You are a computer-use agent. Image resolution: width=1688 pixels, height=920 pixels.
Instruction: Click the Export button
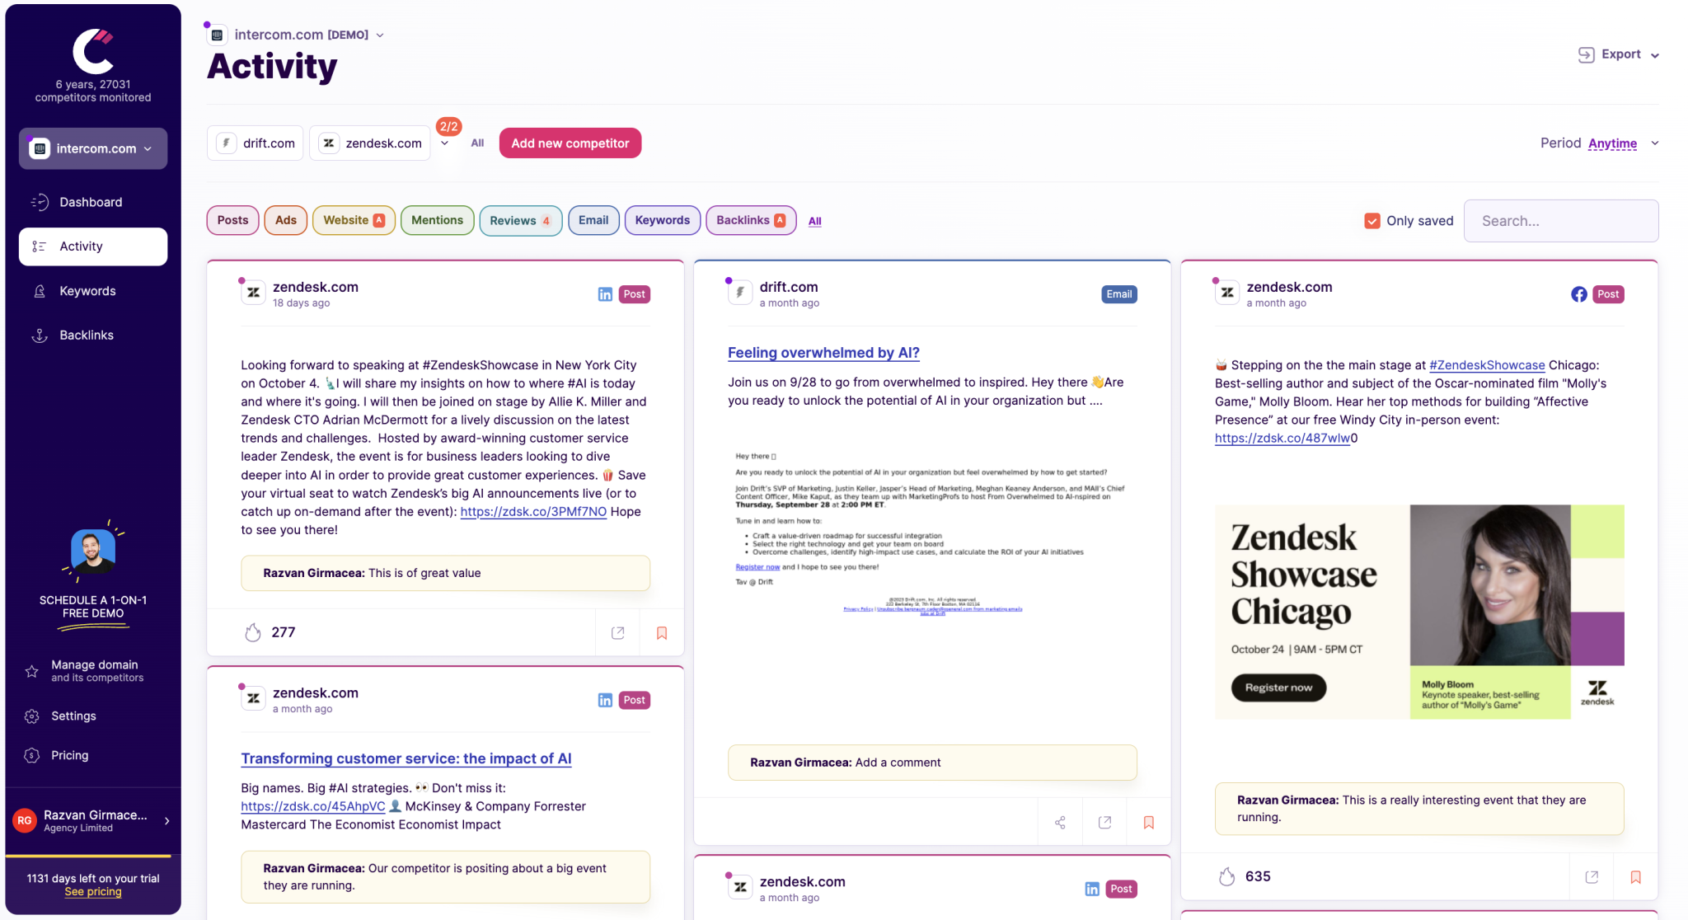1619,54
